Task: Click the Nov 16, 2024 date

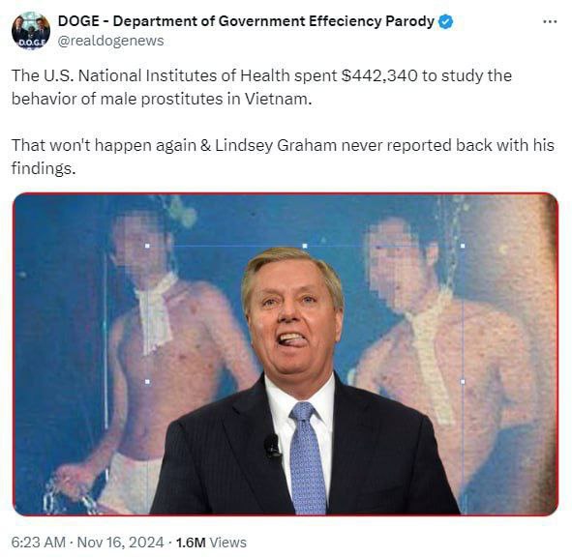Action: pos(120,542)
